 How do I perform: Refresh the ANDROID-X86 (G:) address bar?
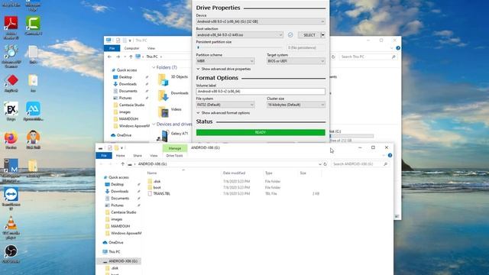click(325, 164)
